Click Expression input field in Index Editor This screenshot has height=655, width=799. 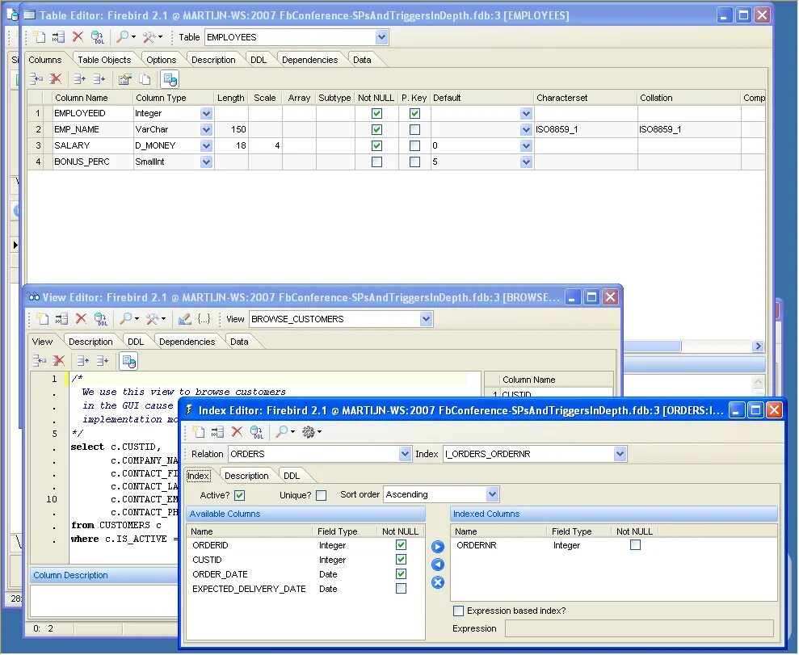click(640, 628)
